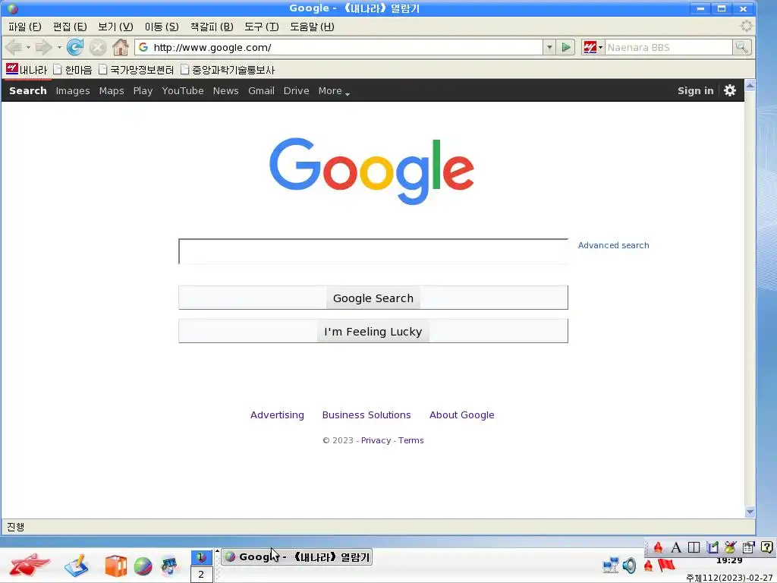Open the Privacy link
The image size is (777, 583).
376,440
